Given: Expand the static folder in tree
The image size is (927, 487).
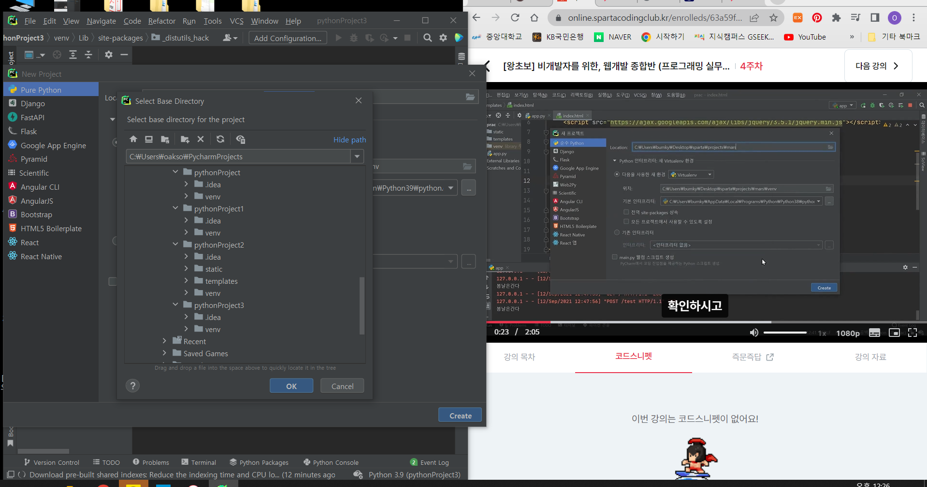Looking at the screenshot, I should click(186, 268).
